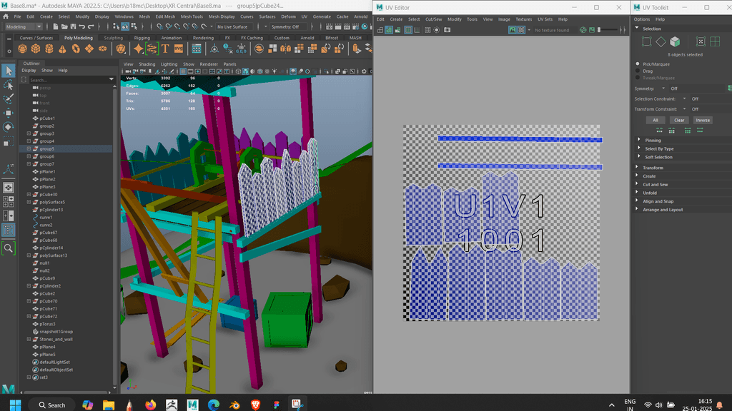Viewport: 732px width, 411px height.
Task: Open the Modeling workspace dropdown
Action: pyautogui.click(x=24, y=26)
